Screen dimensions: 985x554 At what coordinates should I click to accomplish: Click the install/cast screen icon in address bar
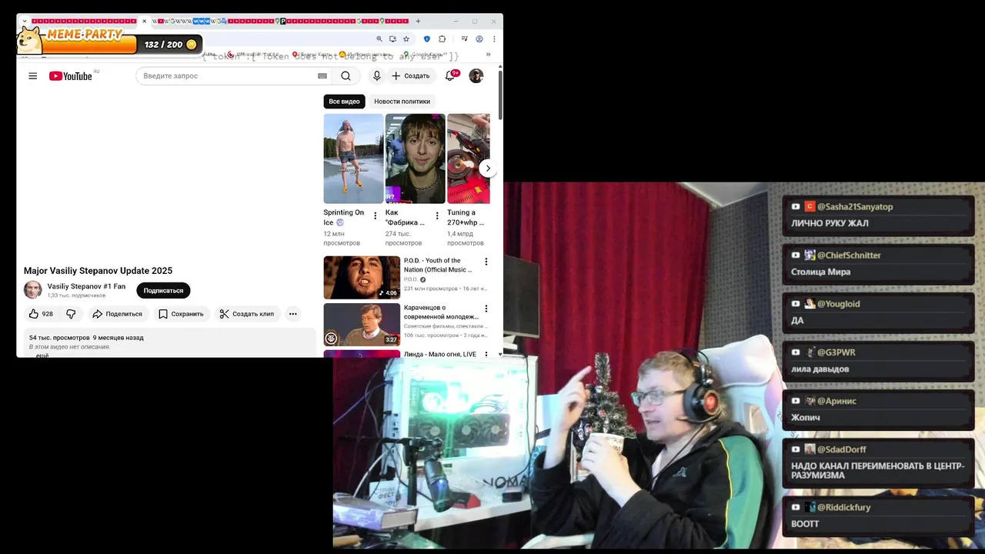coord(392,38)
